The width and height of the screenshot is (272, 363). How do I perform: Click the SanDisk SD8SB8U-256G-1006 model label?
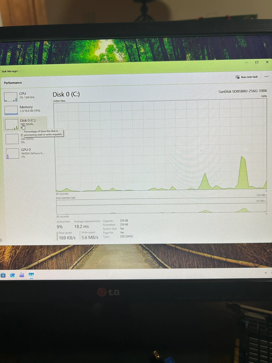(x=243, y=91)
